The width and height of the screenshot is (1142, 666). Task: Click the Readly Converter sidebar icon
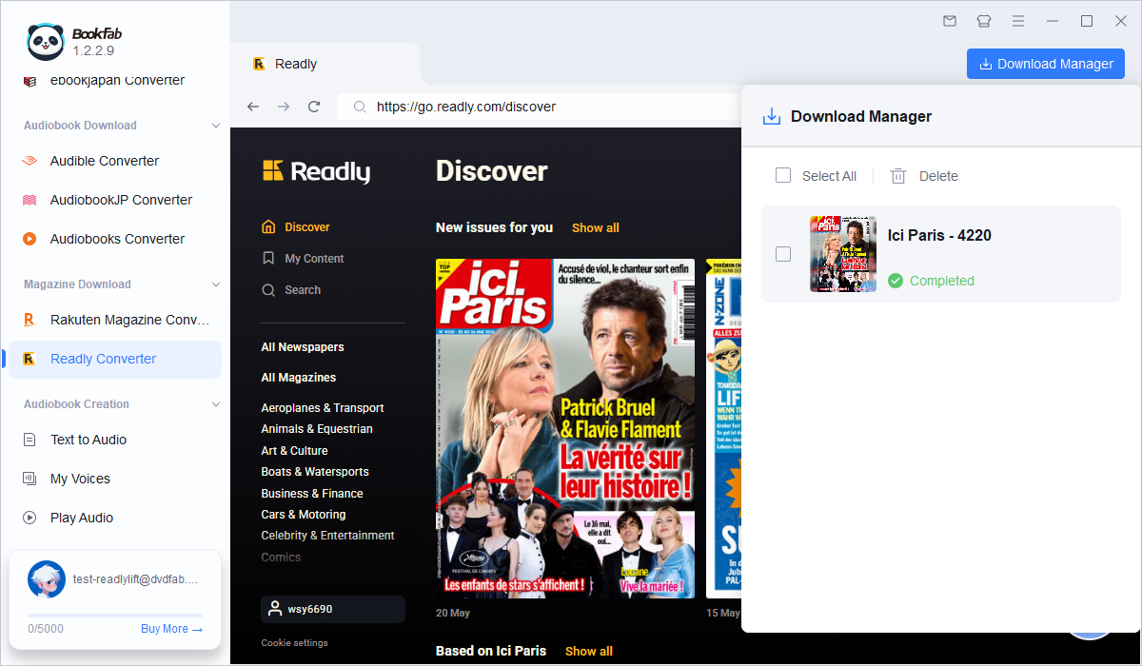[30, 359]
